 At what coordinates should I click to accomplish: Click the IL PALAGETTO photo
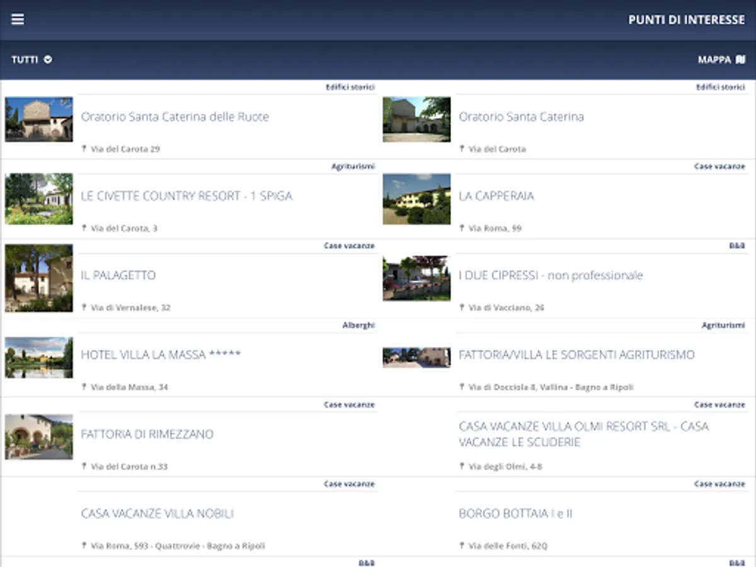(x=38, y=278)
